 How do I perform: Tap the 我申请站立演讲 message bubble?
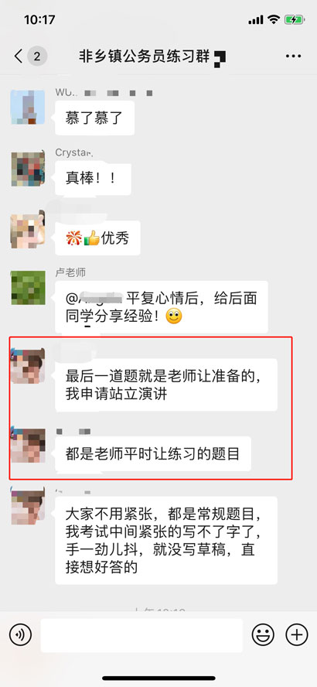click(x=166, y=385)
